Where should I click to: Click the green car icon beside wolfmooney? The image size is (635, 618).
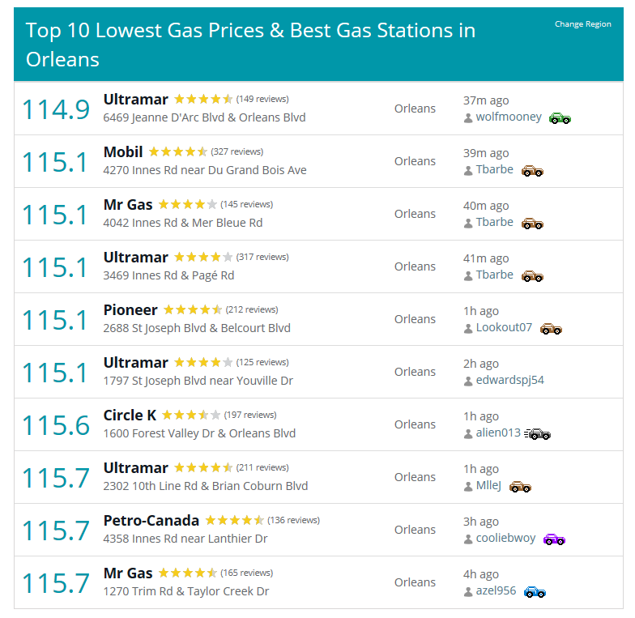point(560,117)
